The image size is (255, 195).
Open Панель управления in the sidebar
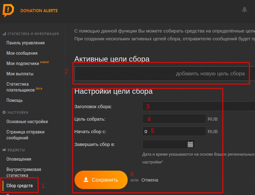26,43
